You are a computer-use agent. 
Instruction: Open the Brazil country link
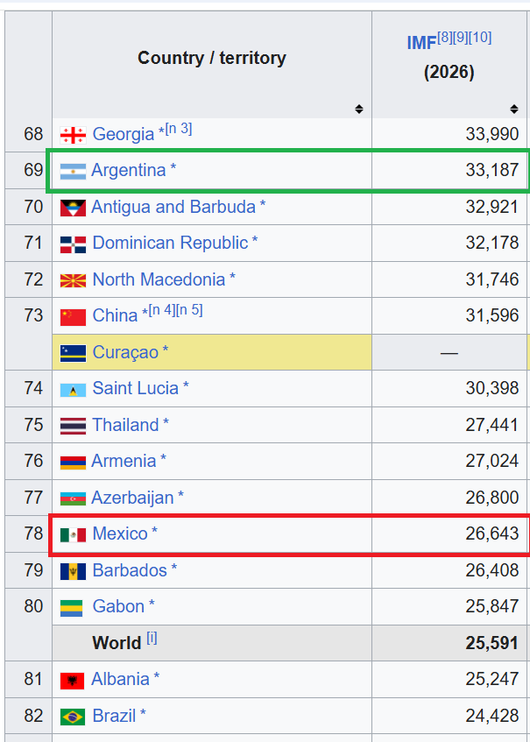point(114,716)
